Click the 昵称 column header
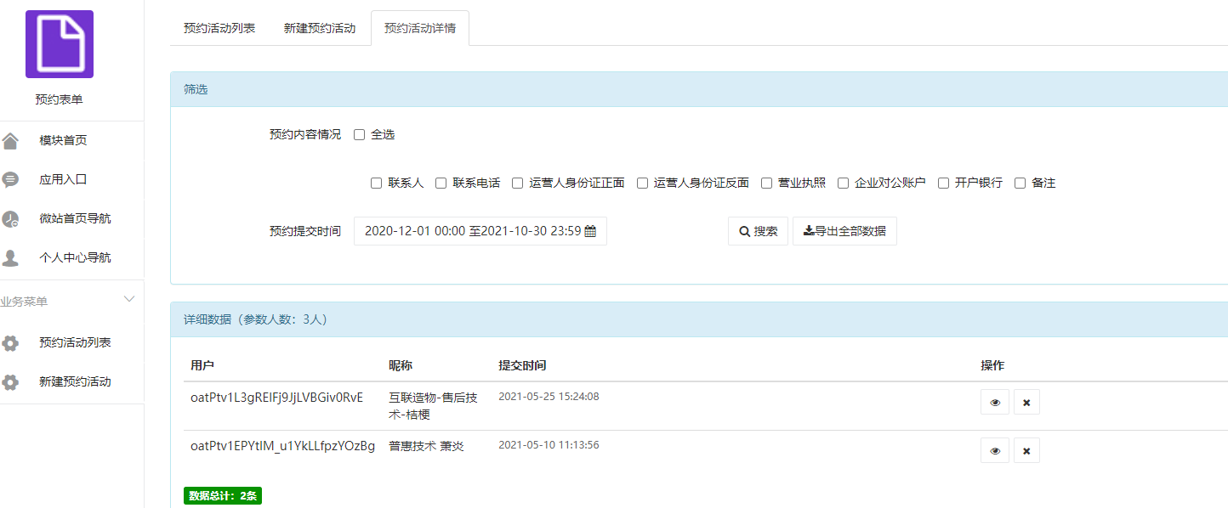Screen dimensions: 1228x508 (401, 365)
